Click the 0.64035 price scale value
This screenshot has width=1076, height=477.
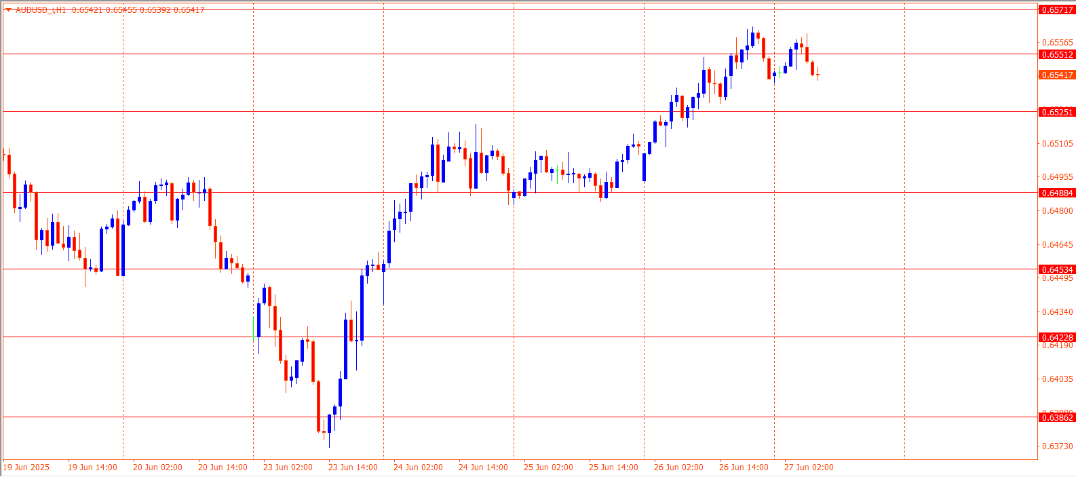(x=1057, y=379)
